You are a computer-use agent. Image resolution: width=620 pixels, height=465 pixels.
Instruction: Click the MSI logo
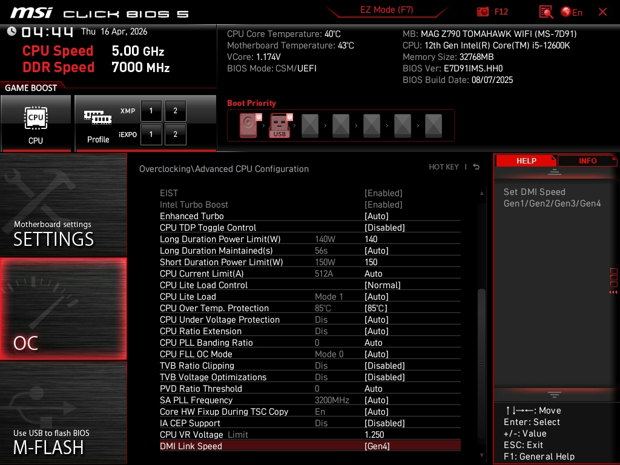[31, 13]
